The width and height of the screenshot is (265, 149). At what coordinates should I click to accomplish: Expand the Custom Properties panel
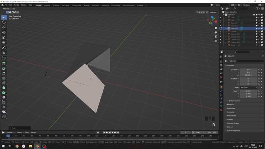click(x=234, y=131)
